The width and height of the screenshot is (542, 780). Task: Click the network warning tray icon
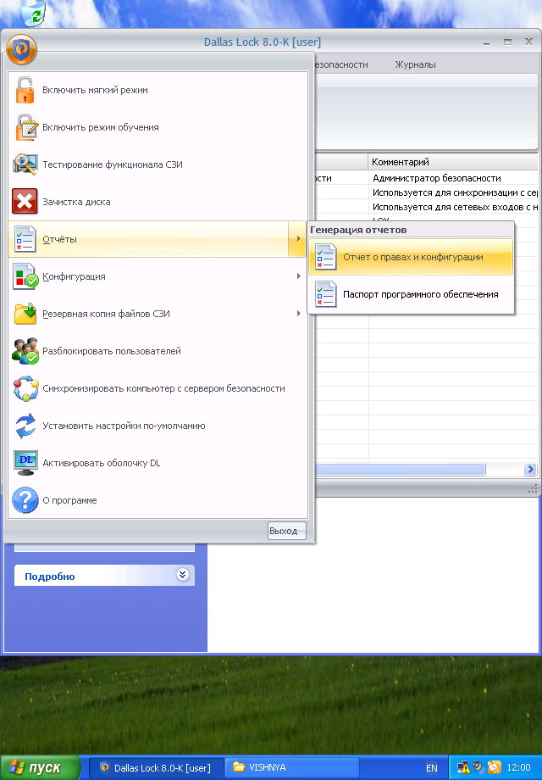pos(463,767)
